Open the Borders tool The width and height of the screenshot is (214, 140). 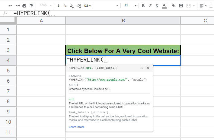pyautogui.click(x=181, y=6)
